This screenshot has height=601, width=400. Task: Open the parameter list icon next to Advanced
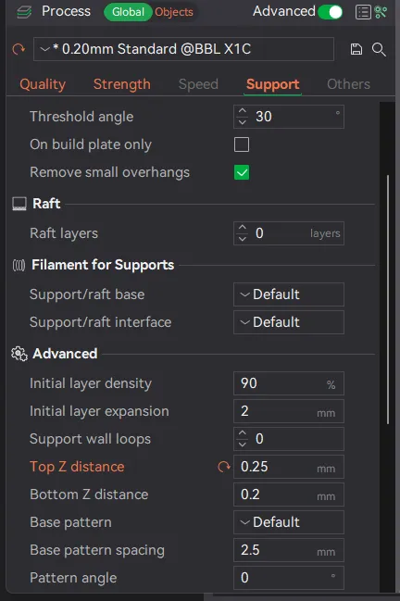tap(363, 12)
